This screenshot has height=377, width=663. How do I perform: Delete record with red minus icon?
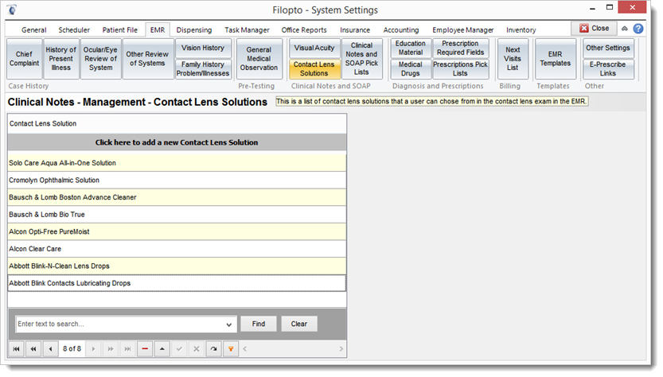coord(145,348)
